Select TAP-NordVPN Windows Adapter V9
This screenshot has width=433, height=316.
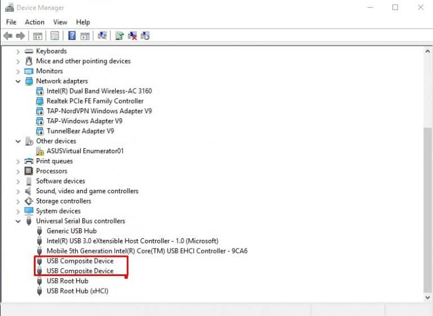[99, 111]
